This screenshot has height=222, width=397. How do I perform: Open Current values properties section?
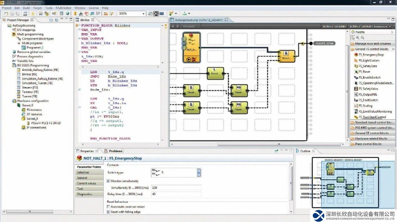click(87, 183)
